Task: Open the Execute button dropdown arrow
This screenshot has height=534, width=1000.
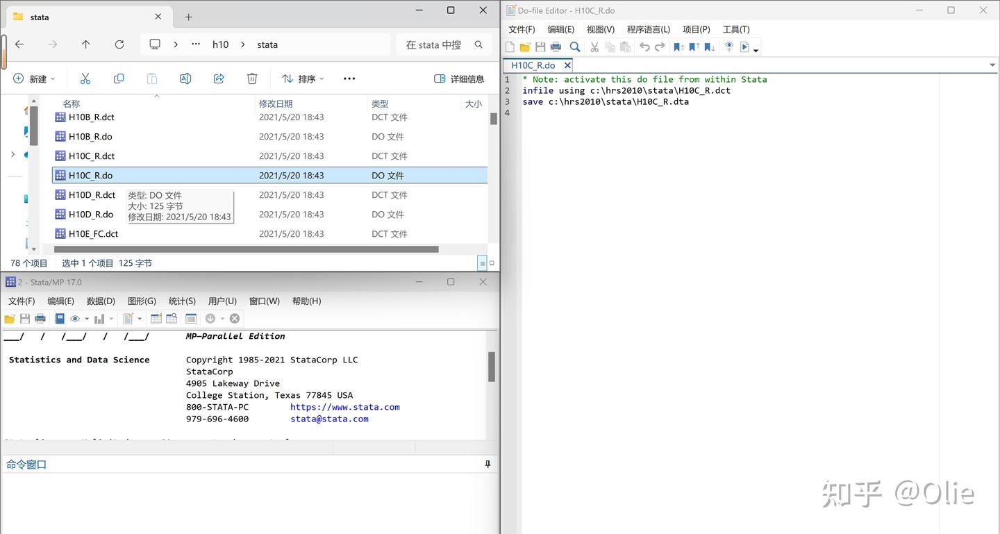Action: [756, 49]
